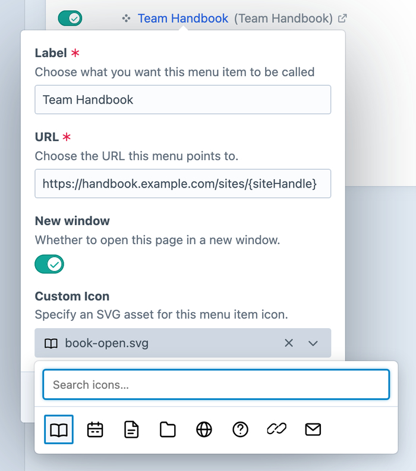Collapse the Custom Icon dropdown chevron

(313, 343)
